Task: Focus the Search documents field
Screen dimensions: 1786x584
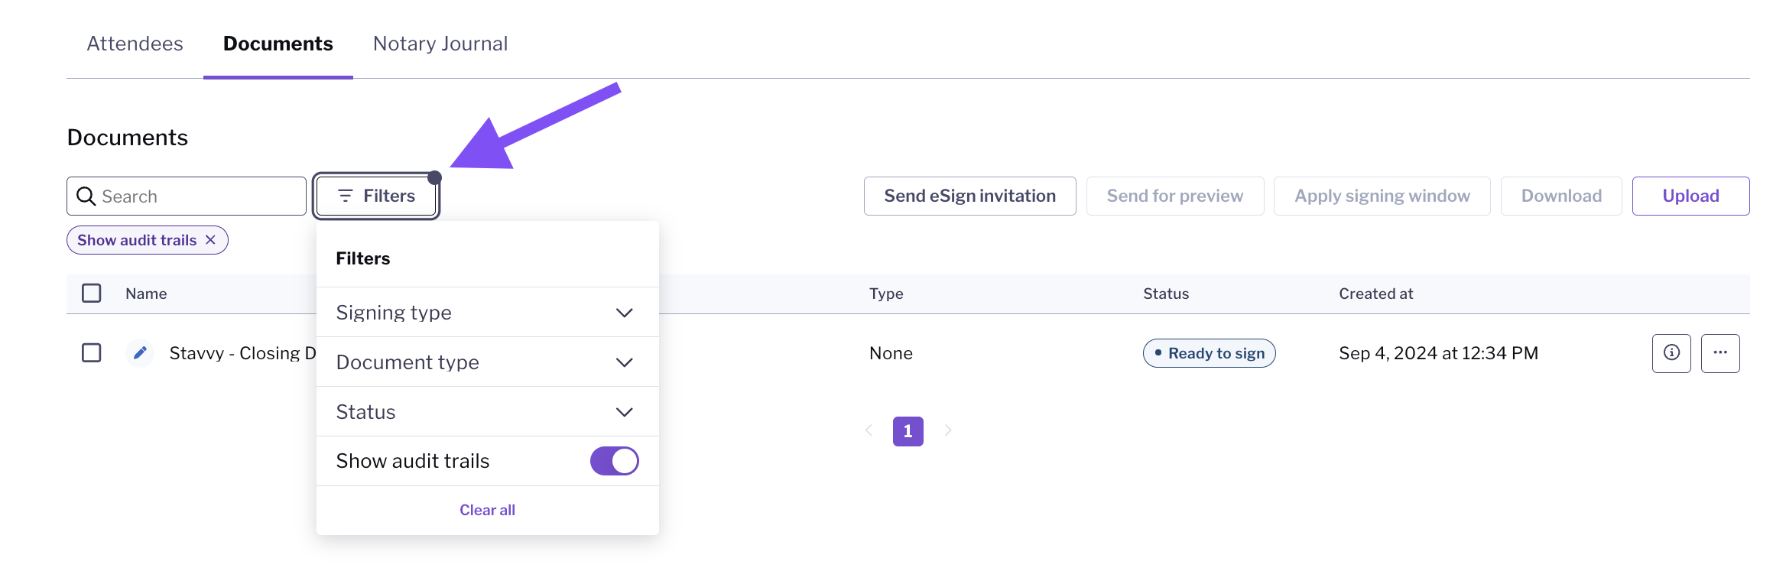Action: (x=187, y=196)
